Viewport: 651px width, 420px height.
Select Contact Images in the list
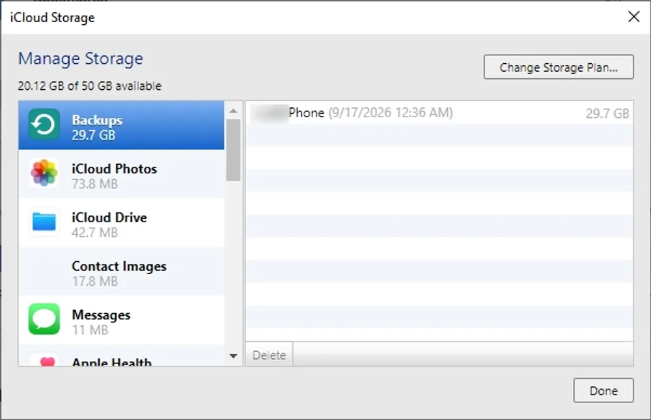coord(121,272)
